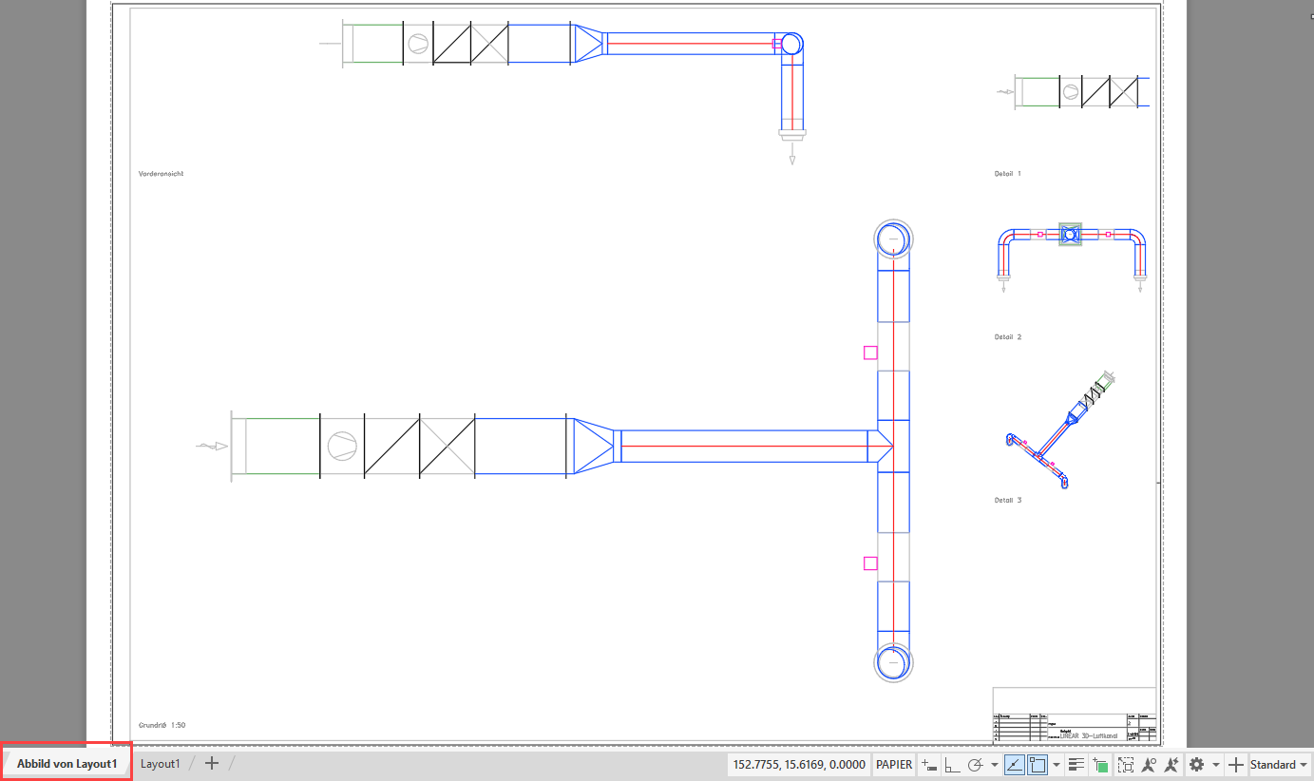Click the 'Detail 1' label
Viewport: 1314px width, 781px height.
(1008, 174)
